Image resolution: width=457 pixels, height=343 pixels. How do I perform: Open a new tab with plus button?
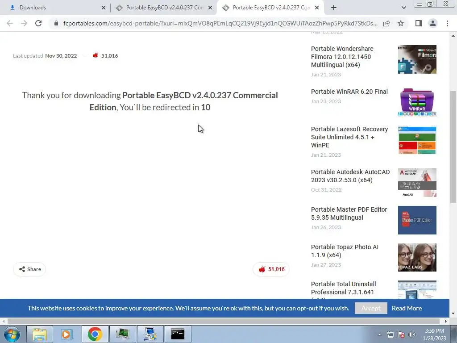click(x=334, y=8)
